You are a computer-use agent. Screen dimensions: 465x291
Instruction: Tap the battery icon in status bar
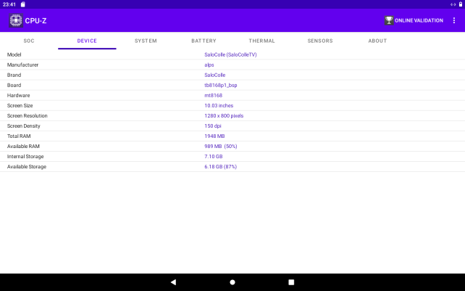[x=461, y=4]
